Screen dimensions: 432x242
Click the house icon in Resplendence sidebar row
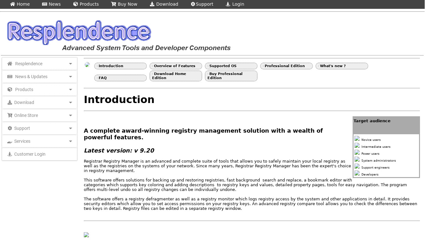(10, 64)
